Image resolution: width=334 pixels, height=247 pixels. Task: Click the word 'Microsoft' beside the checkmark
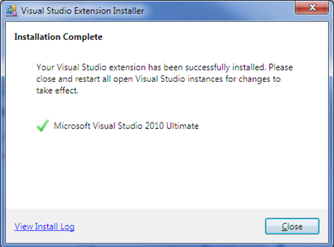72,126
